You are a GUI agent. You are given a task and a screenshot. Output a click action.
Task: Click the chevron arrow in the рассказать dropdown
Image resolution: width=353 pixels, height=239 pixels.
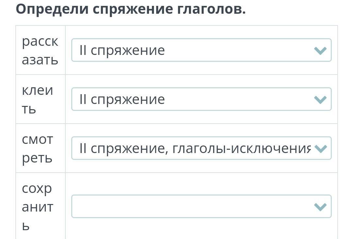coord(320,50)
